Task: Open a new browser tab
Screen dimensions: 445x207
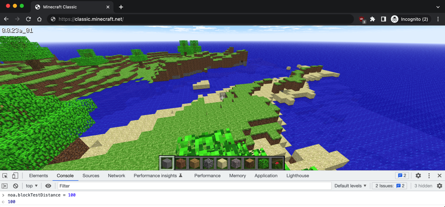Action: (121, 7)
